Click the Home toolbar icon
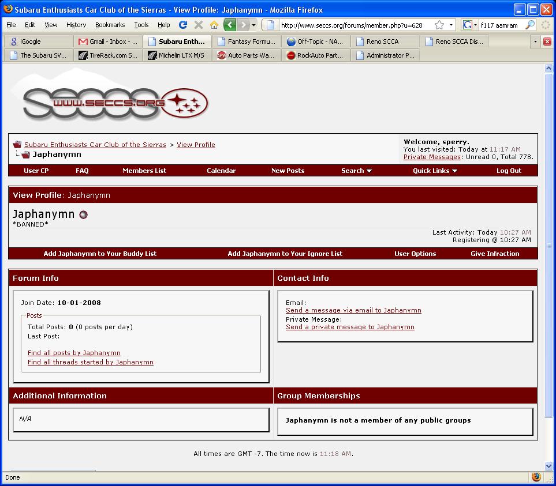Image resolution: width=556 pixels, height=486 pixels. pyautogui.click(x=214, y=25)
